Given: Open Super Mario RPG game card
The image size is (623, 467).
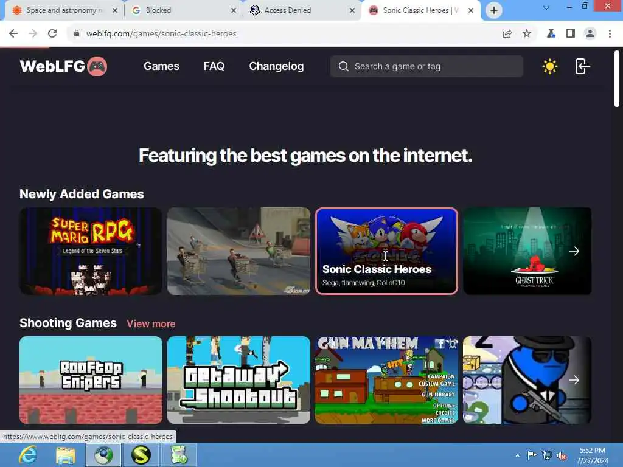Looking at the screenshot, I should point(91,251).
